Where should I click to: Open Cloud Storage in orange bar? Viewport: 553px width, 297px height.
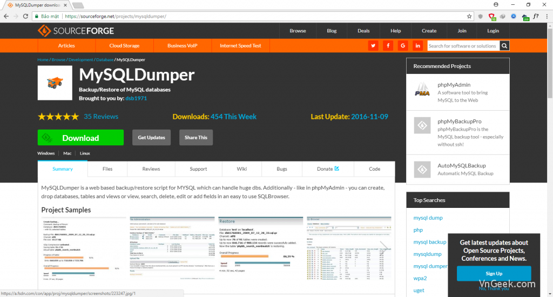tap(124, 45)
